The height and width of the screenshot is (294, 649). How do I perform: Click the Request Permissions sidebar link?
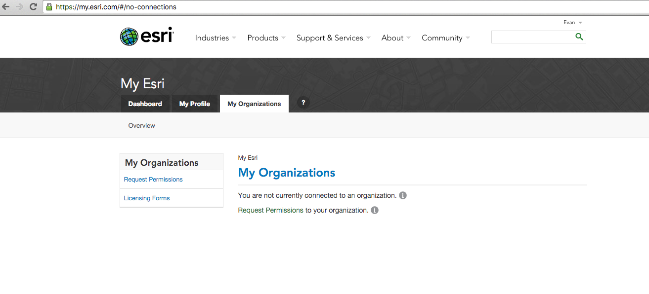click(153, 180)
